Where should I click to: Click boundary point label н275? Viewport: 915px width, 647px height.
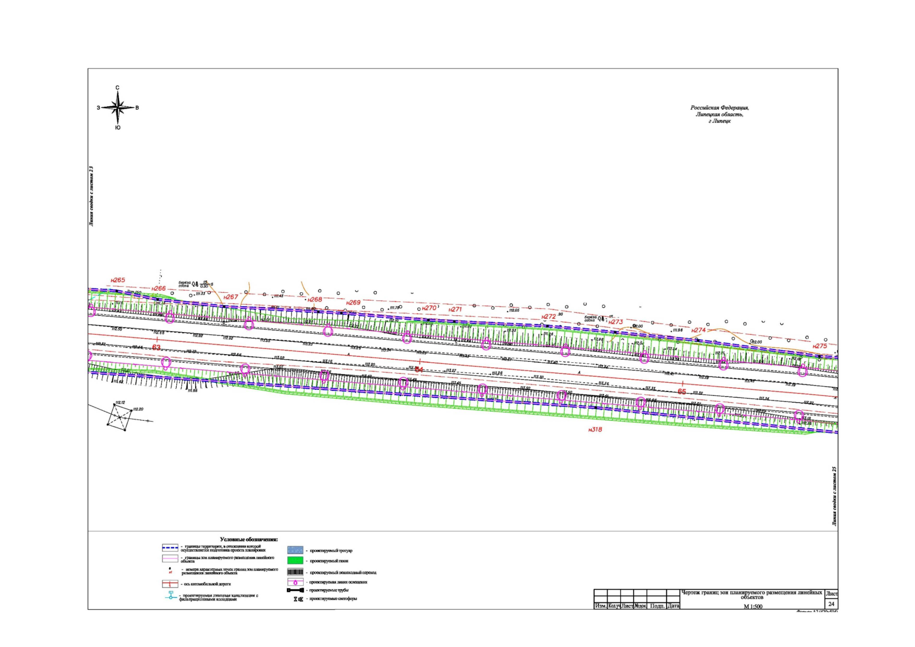(820, 346)
